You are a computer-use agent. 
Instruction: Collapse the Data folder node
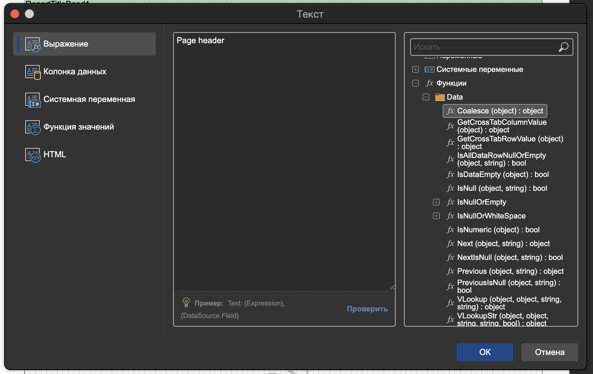click(426, 97)
